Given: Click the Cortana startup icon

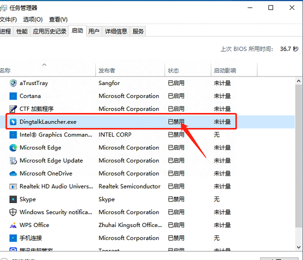Looking at the screenshot, I should (13, 96).
